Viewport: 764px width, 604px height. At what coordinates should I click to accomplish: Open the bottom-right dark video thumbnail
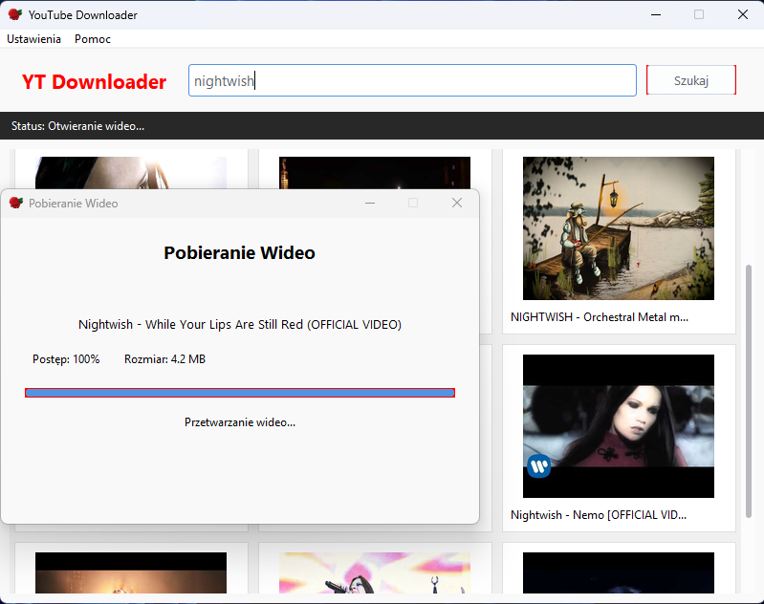(x=619, y=572)
